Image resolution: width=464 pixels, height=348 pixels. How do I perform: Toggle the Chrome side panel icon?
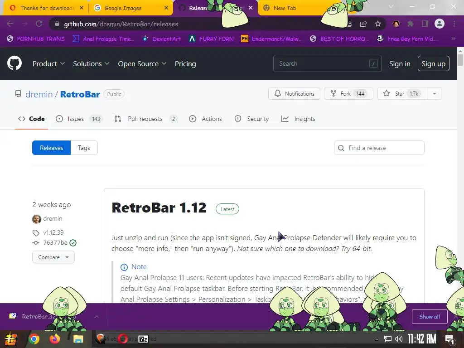pyautogui.click(x=425, y=24)
